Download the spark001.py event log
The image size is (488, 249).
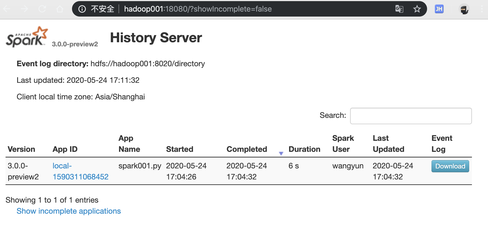[x=450, y=166]
